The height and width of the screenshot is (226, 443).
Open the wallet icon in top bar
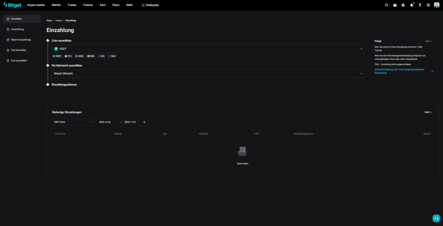395,5
